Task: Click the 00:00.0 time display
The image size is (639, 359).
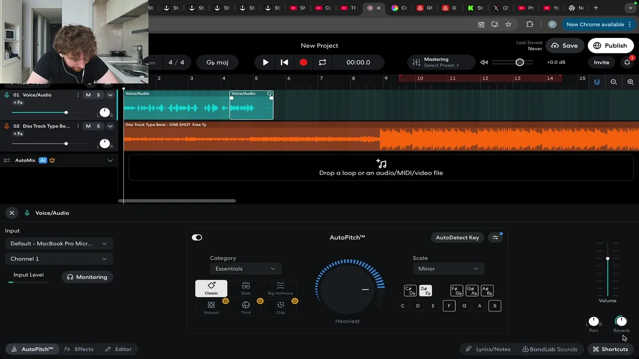Action: click(358, 62)
